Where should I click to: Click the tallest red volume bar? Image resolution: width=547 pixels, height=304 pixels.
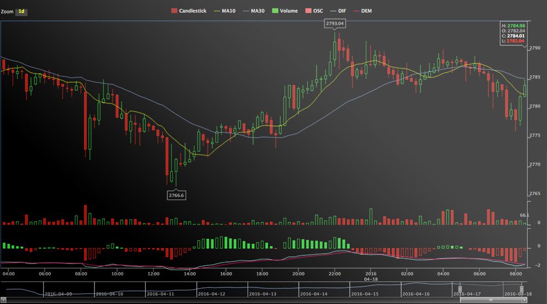coord(86,214)
